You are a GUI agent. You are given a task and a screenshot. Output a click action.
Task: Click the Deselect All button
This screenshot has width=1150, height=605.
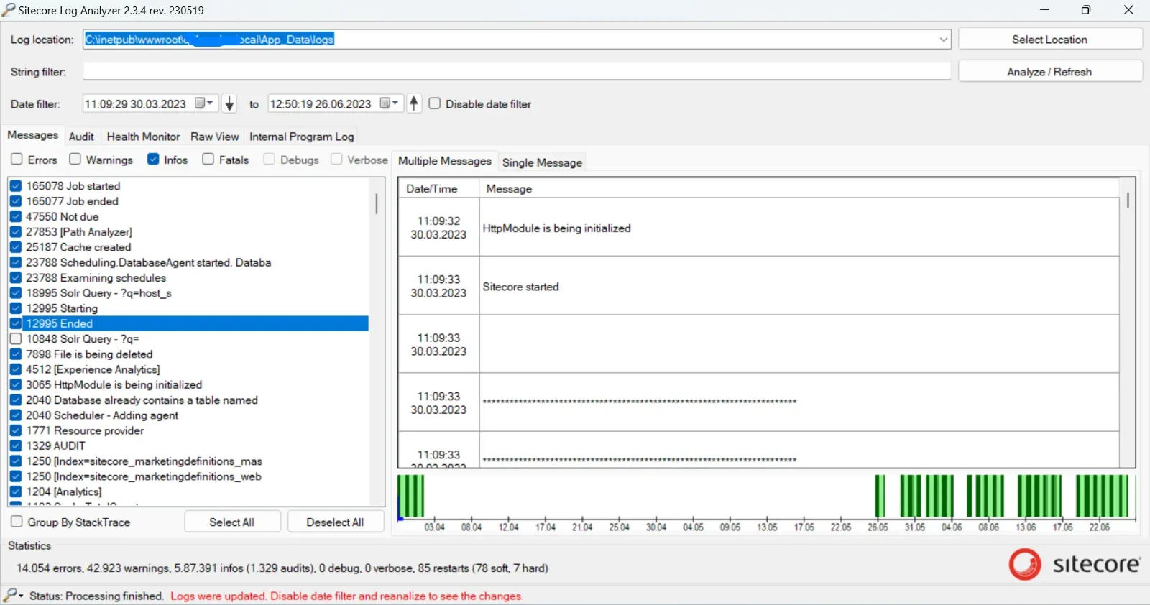pos(335,522)
